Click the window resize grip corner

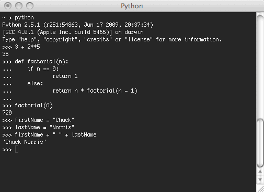point(260,189)
